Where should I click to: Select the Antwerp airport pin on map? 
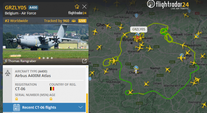pos(136,16)
